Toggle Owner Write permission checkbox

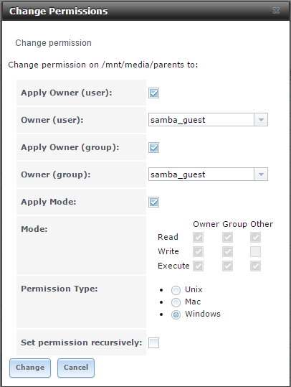coord(198,252)
